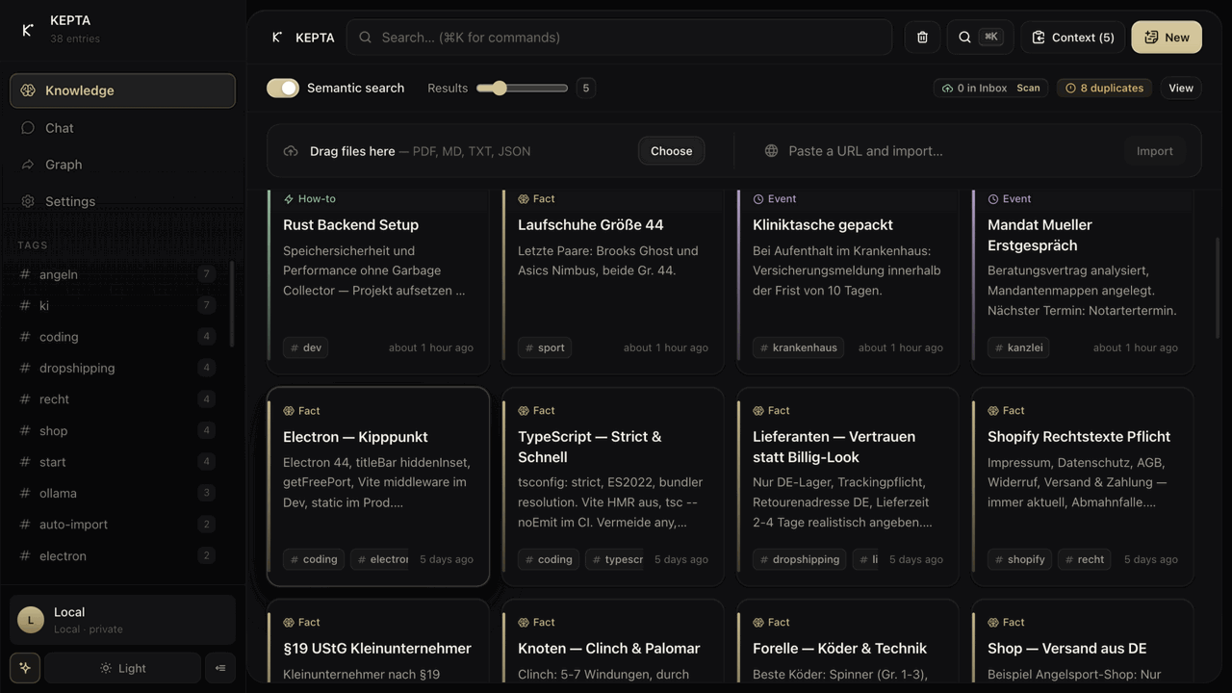The image size is (1232, 693).
Task: Click the KEPTA logo in the sidebar header
Action: coord(28,29)
